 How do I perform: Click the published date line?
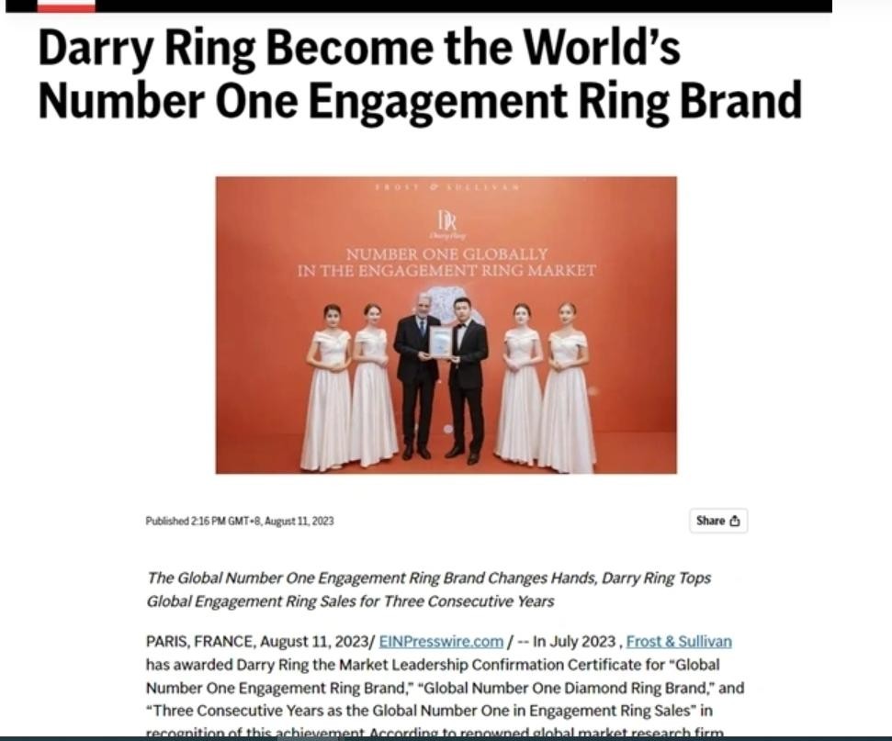click(240, 521)
